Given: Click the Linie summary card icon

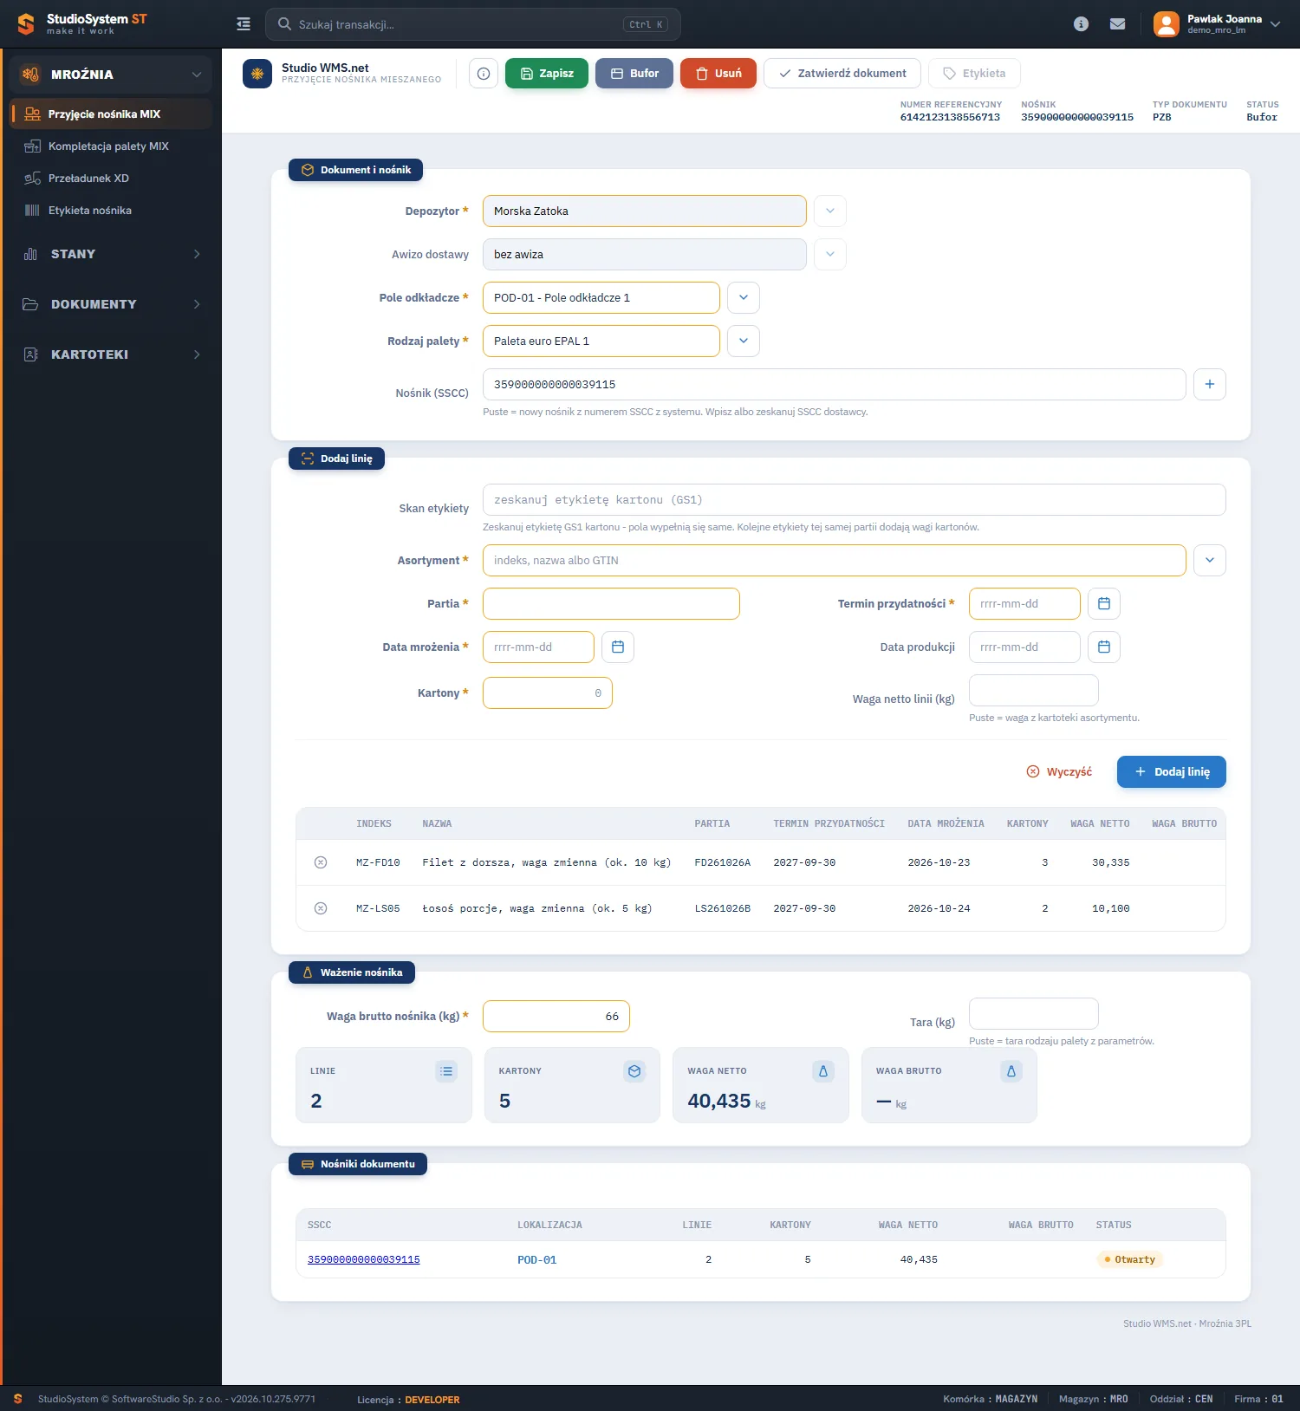Looking at the screenshot, I should click(446, 1071).
